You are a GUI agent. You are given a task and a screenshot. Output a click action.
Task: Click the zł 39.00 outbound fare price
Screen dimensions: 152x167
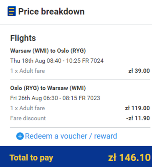[x=139, y=71]
